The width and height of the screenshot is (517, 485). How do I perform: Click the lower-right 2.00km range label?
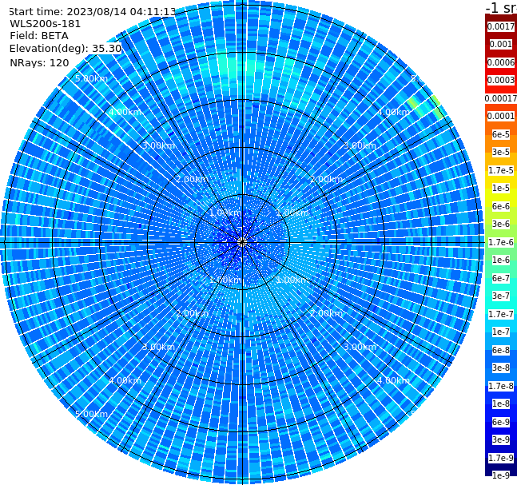coord(326,313)
